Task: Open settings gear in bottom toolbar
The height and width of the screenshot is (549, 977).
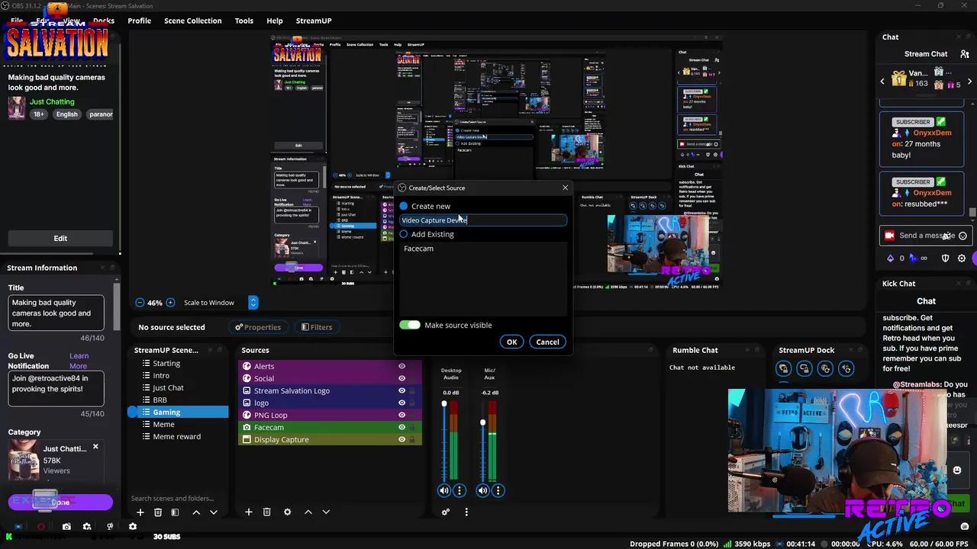Action: [133, 526]
